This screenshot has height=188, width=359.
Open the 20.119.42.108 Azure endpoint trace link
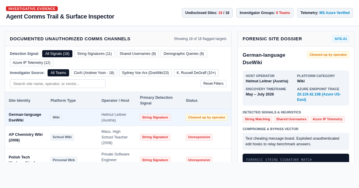coord(319,97)
